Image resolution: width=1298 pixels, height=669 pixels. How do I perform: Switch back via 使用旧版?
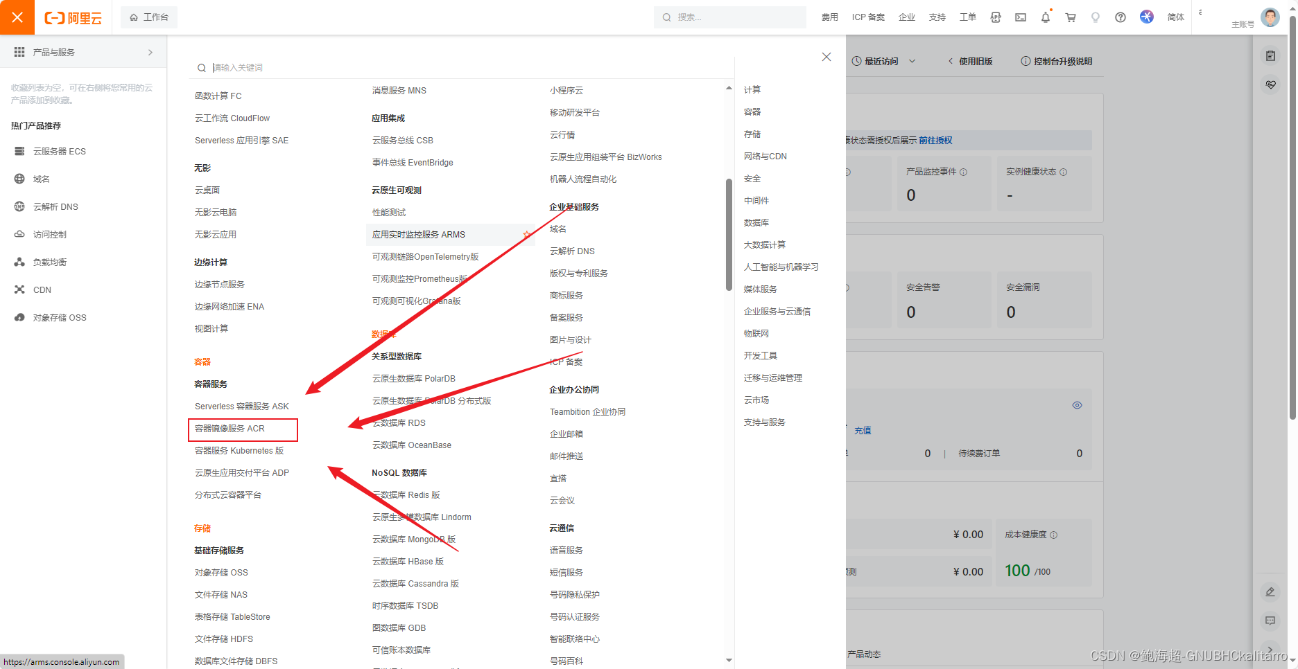(x=970, y=61)
